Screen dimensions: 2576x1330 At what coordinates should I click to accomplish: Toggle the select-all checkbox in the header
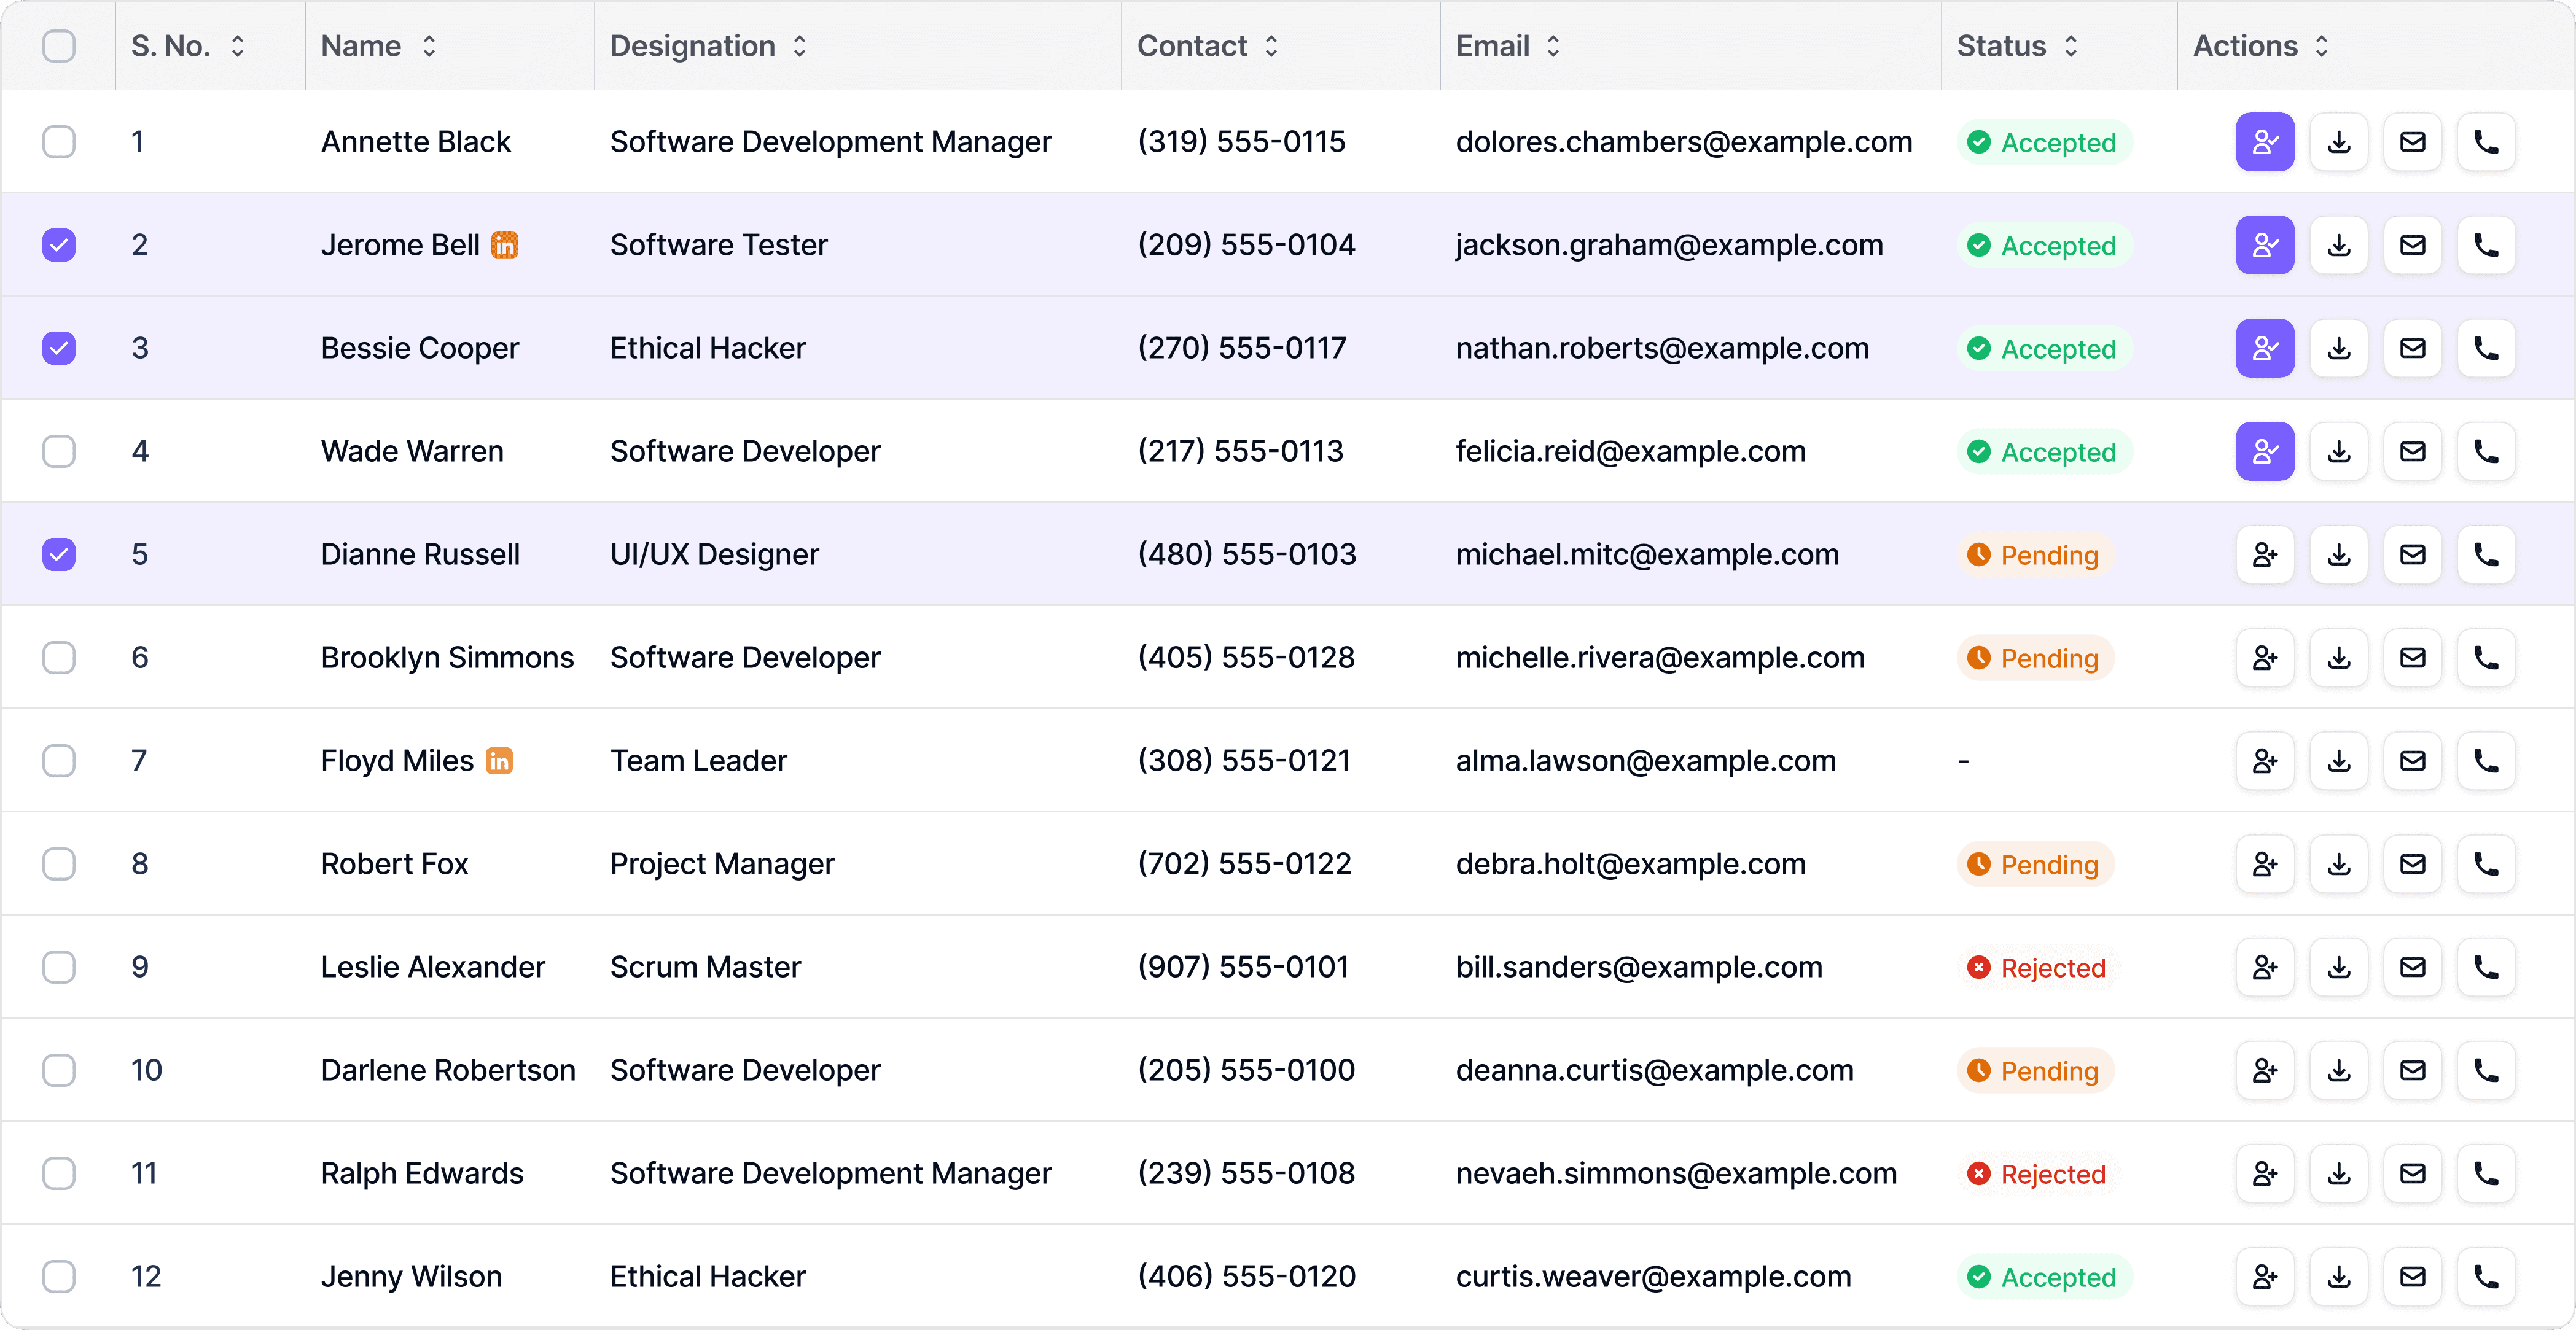pyautogui.click(x=59, y=46)
